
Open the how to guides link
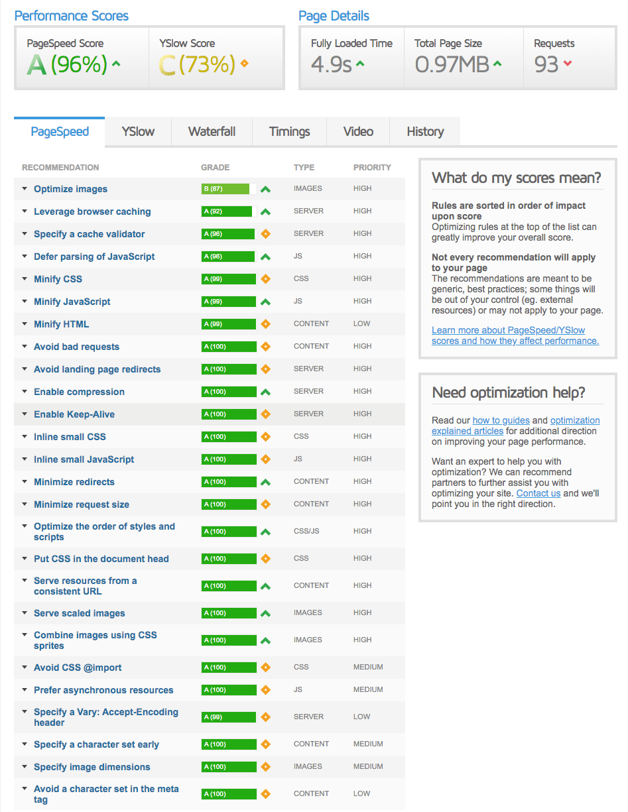click(x=501, y=420)
